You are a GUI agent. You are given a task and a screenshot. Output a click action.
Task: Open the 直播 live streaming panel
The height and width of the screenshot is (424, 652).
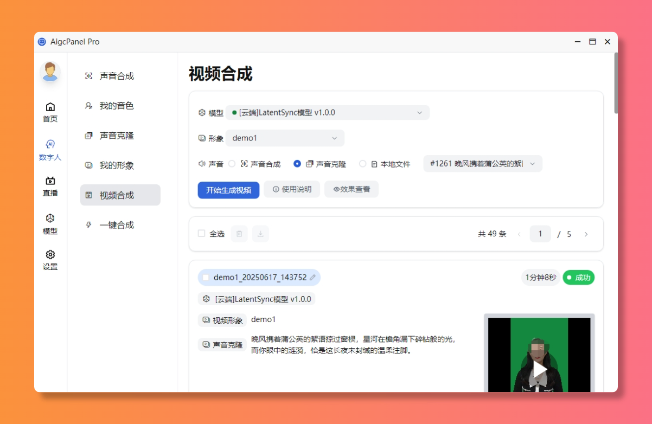50,187
